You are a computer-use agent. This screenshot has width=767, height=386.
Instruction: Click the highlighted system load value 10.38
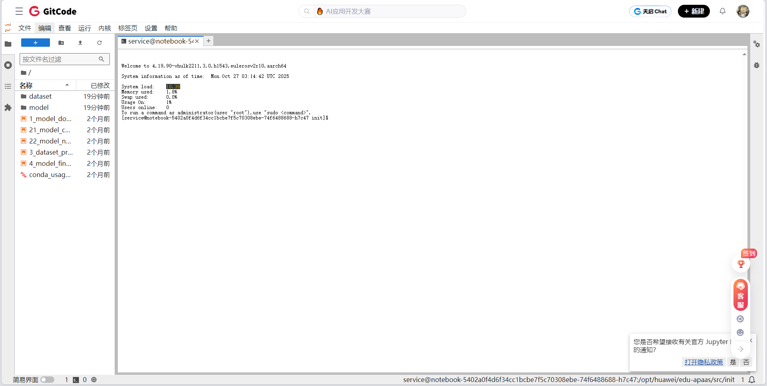173,87
